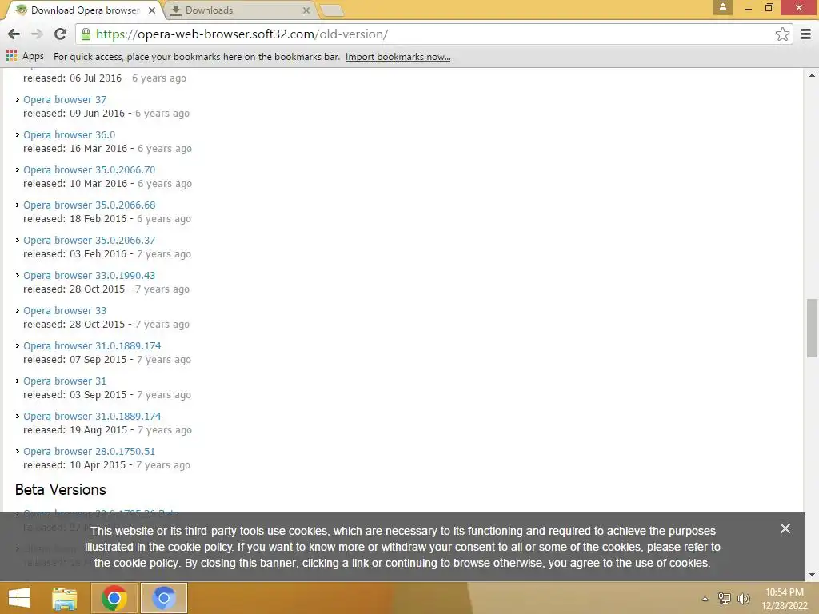
Task: Click text 'released: 06 Jul 2016'
Action: [x=72, y=78]
